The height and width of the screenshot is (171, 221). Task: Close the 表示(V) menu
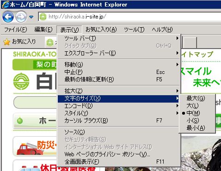pyautogui.click(x=69, y=30)
